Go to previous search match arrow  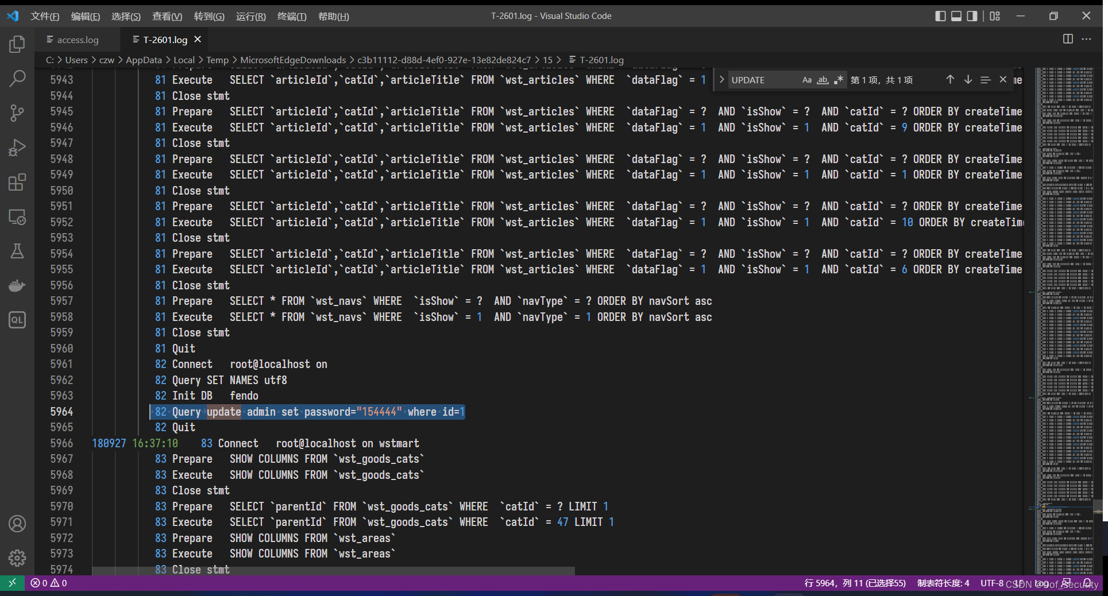pos(950,80)
